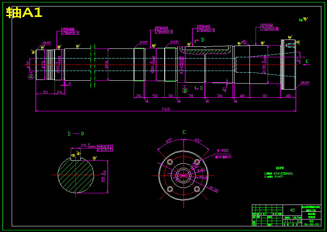
Task: Select the 50 dimension beneath the ø78 section
Action: tap(45, 92)
